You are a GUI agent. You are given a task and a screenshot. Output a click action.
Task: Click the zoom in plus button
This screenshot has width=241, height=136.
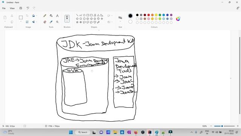click(x=238, y=126)
